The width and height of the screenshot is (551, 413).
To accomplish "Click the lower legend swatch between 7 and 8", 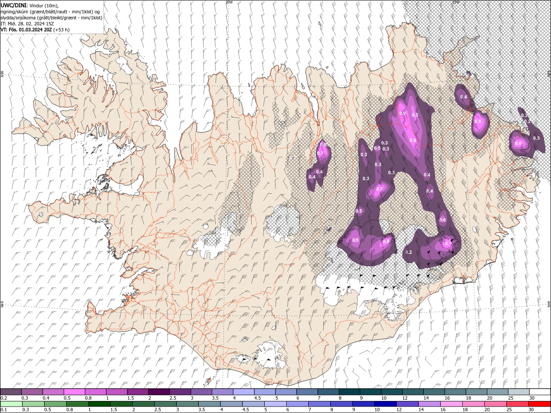I will [x=319, y=404].
